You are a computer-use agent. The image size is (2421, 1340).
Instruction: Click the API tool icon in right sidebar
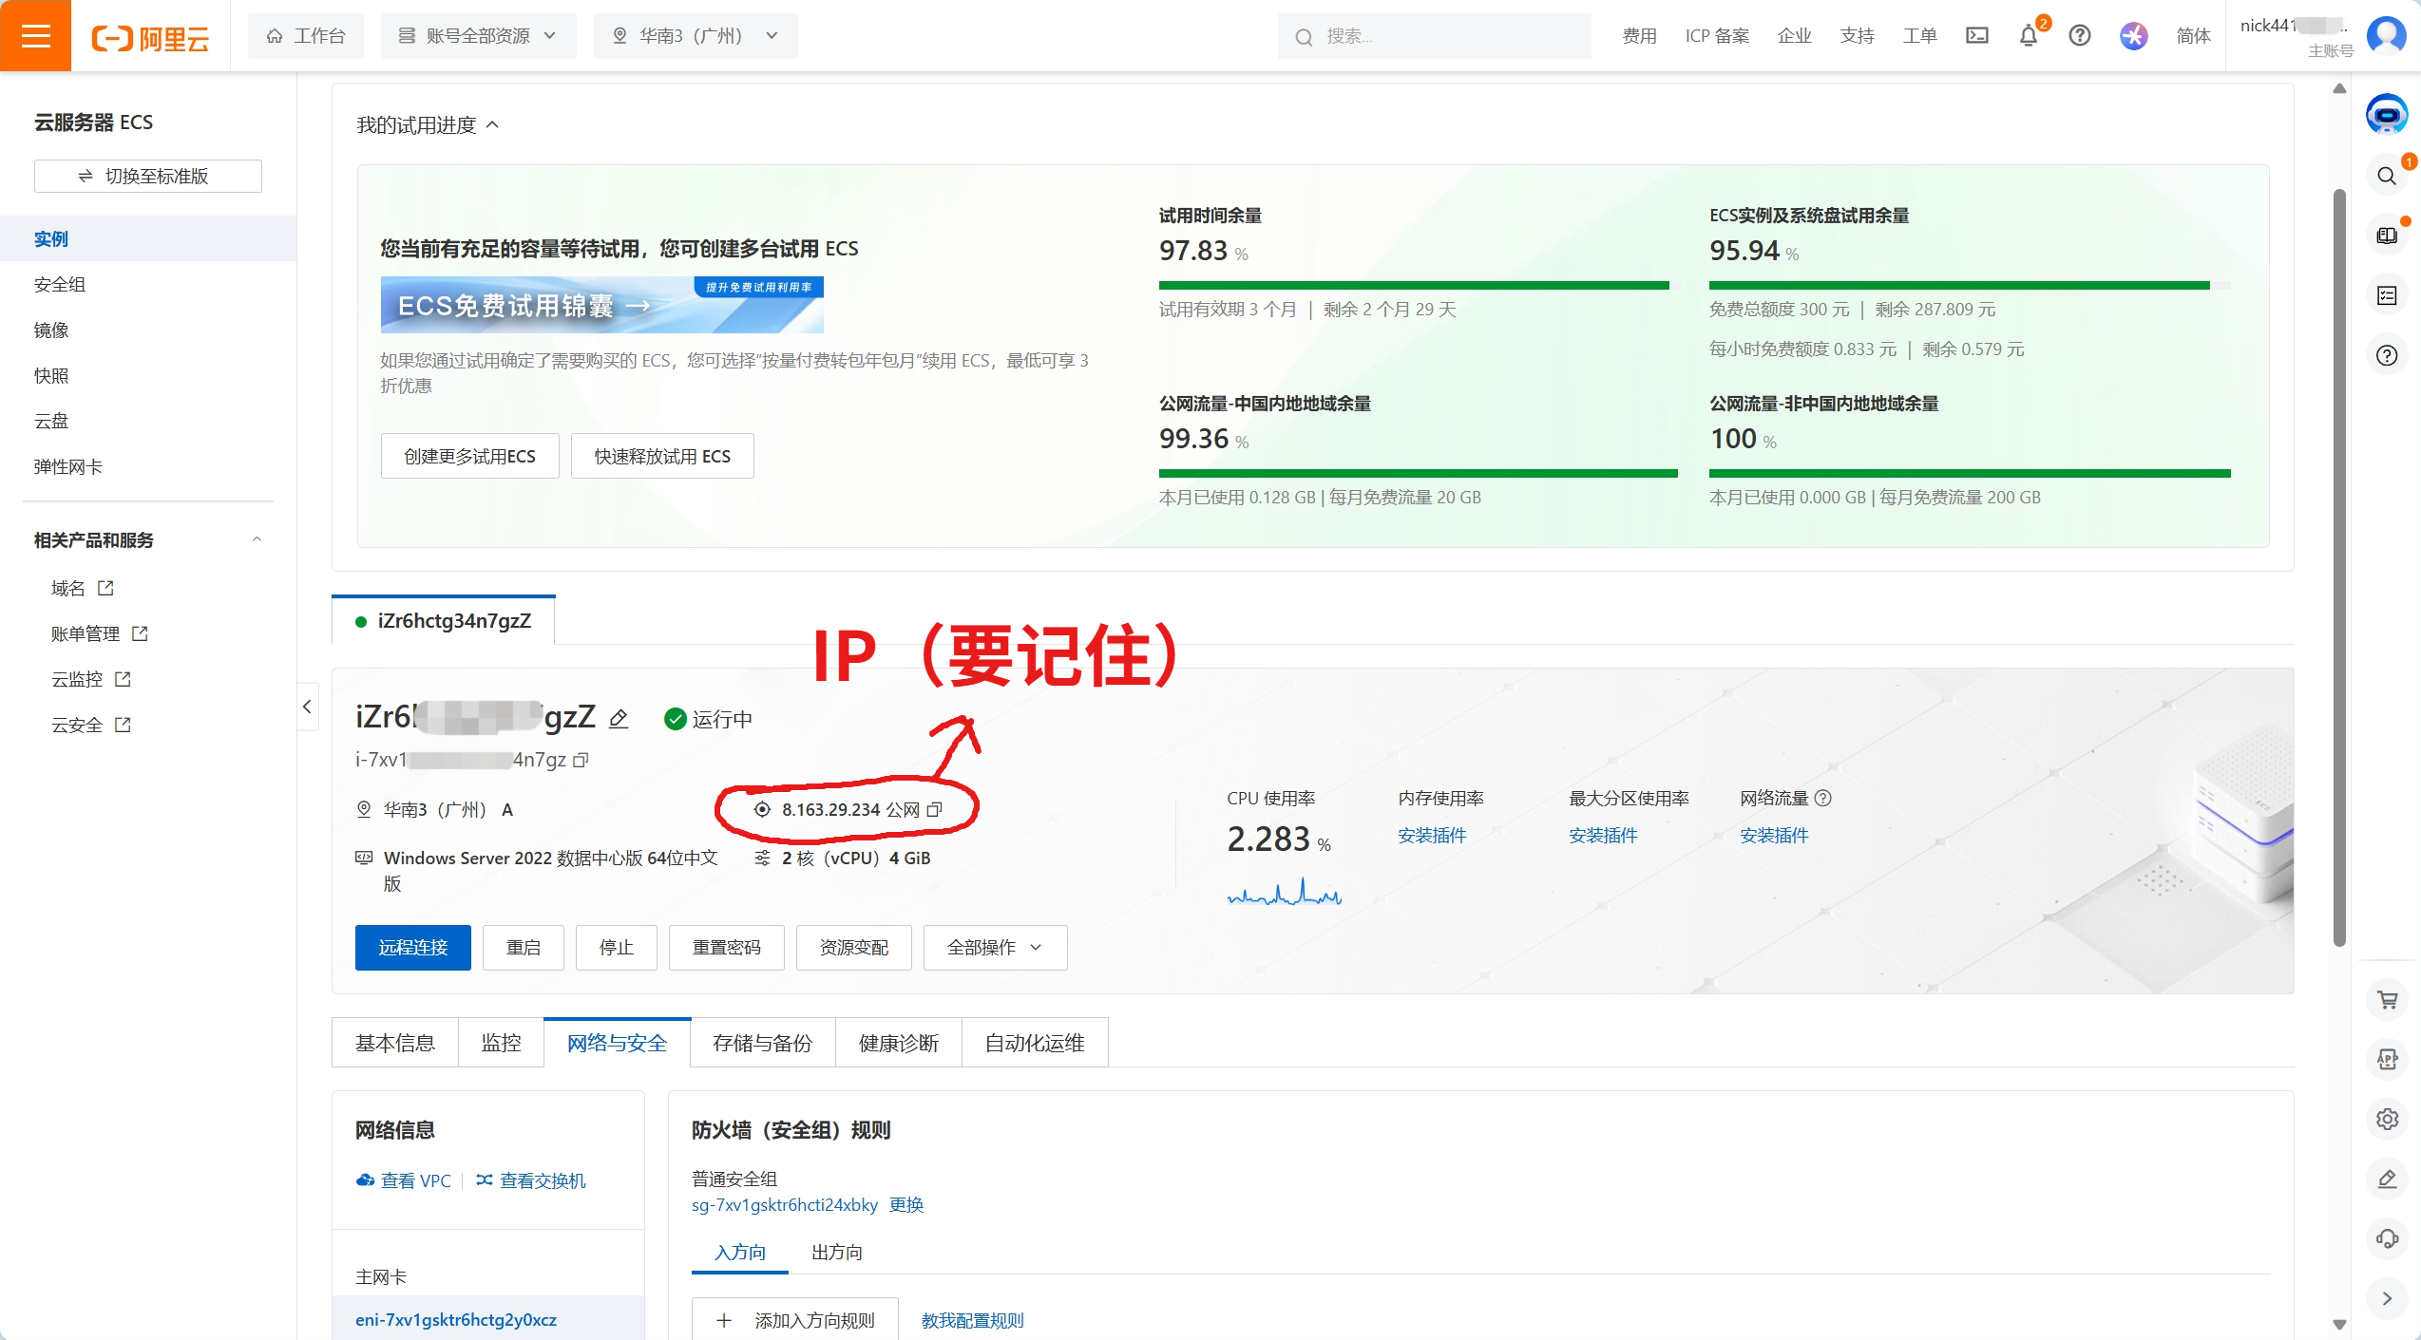[2387, 1060]
